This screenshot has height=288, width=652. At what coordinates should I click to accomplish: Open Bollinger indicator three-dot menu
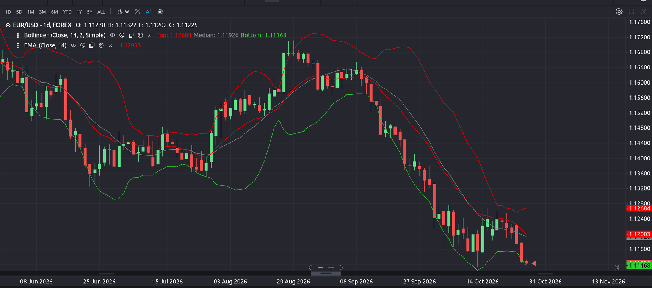(x=18, y=35)
